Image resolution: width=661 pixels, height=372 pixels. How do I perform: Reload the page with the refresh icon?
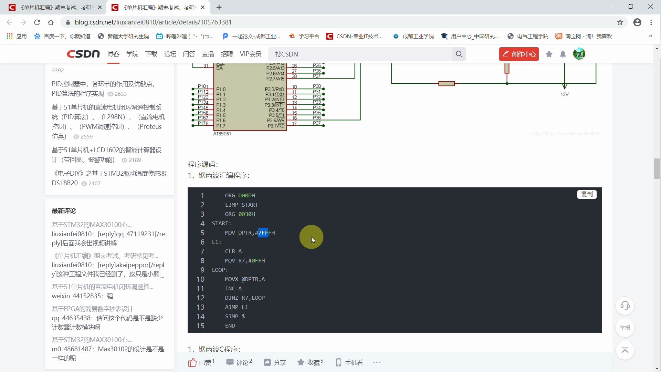click(x=37, y=22)
